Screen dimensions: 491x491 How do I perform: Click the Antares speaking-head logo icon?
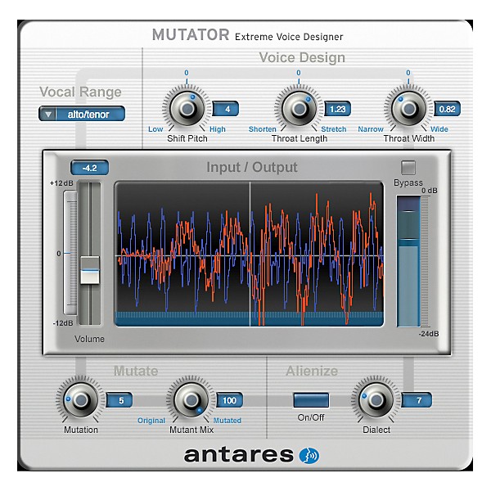309,456
